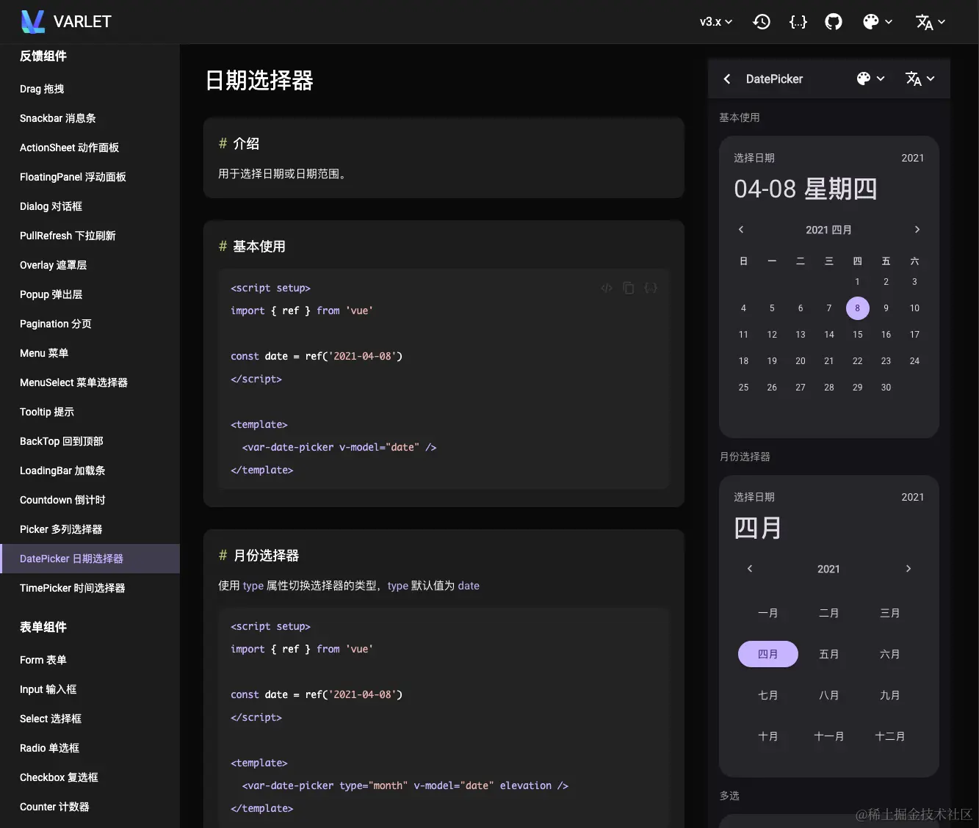This screenshot has width=979, height=828.
Task: Select day 8 in the calendar
Action: (857, 308)
